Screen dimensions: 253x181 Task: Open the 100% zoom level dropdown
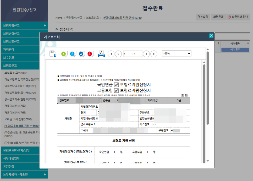(x=177, y=53)
